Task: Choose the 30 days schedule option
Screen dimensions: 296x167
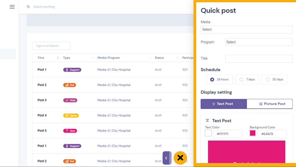Action: pyautogui.click(x=275, y=79)
